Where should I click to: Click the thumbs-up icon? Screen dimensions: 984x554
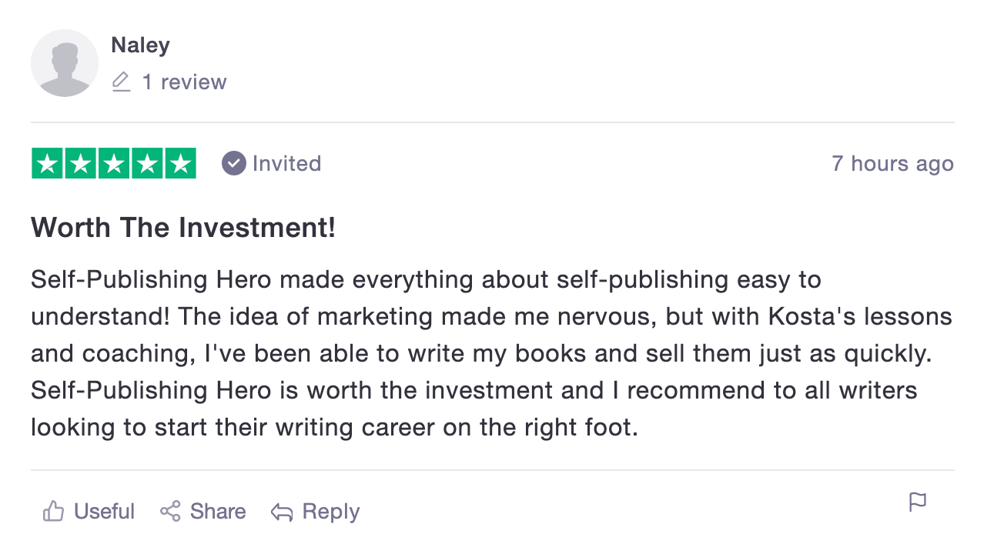tap(53, 512)
